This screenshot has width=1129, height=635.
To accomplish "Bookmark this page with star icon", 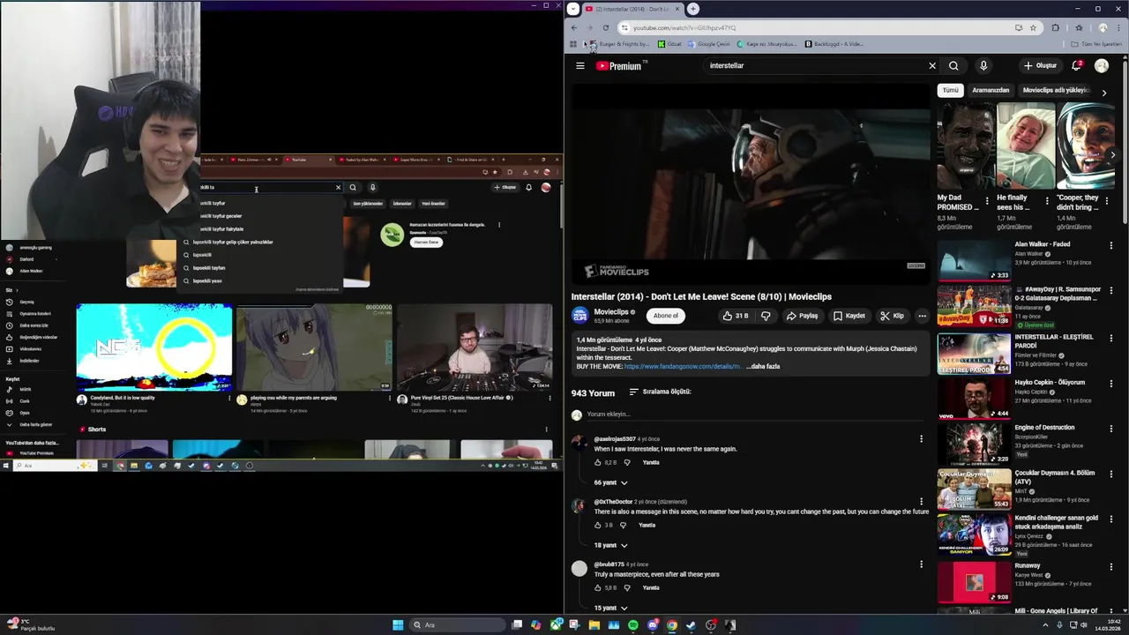I will tap(1033, 27).
